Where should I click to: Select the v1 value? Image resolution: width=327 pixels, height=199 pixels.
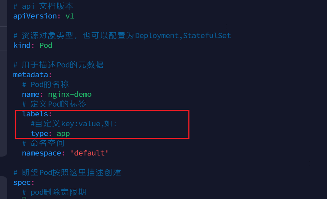point(70,16)
